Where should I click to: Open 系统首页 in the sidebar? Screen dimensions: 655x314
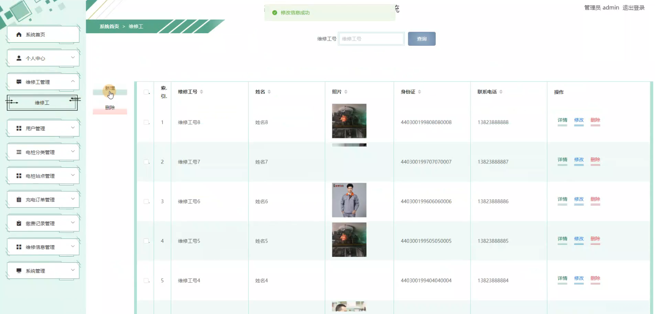click(x=43, y=35)
